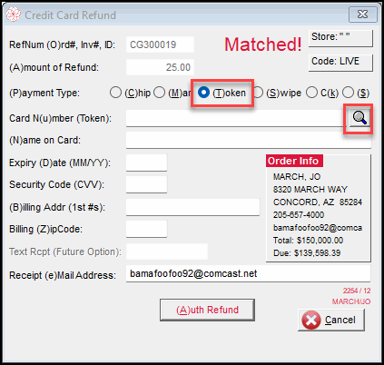Focus the Card N(u)mber (Token) field
Viewport: 384px width, 365px height.
234,118
